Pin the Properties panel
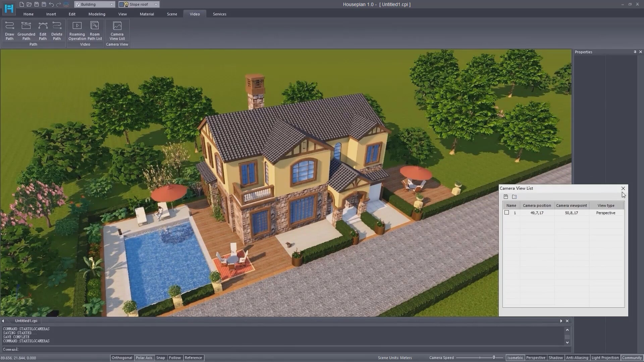This screenshot has height=362, width=644. click(x=635, y=52)
